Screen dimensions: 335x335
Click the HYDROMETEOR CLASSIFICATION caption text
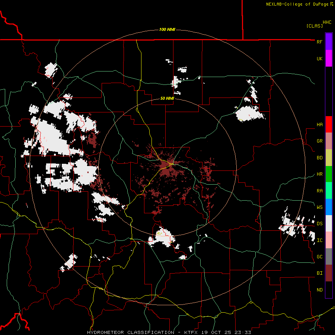tap(131, 332)
